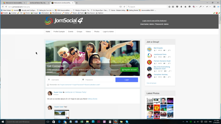Click Resend activation code link
Screen dimensions: 221x124
click(x=92, y=85)
